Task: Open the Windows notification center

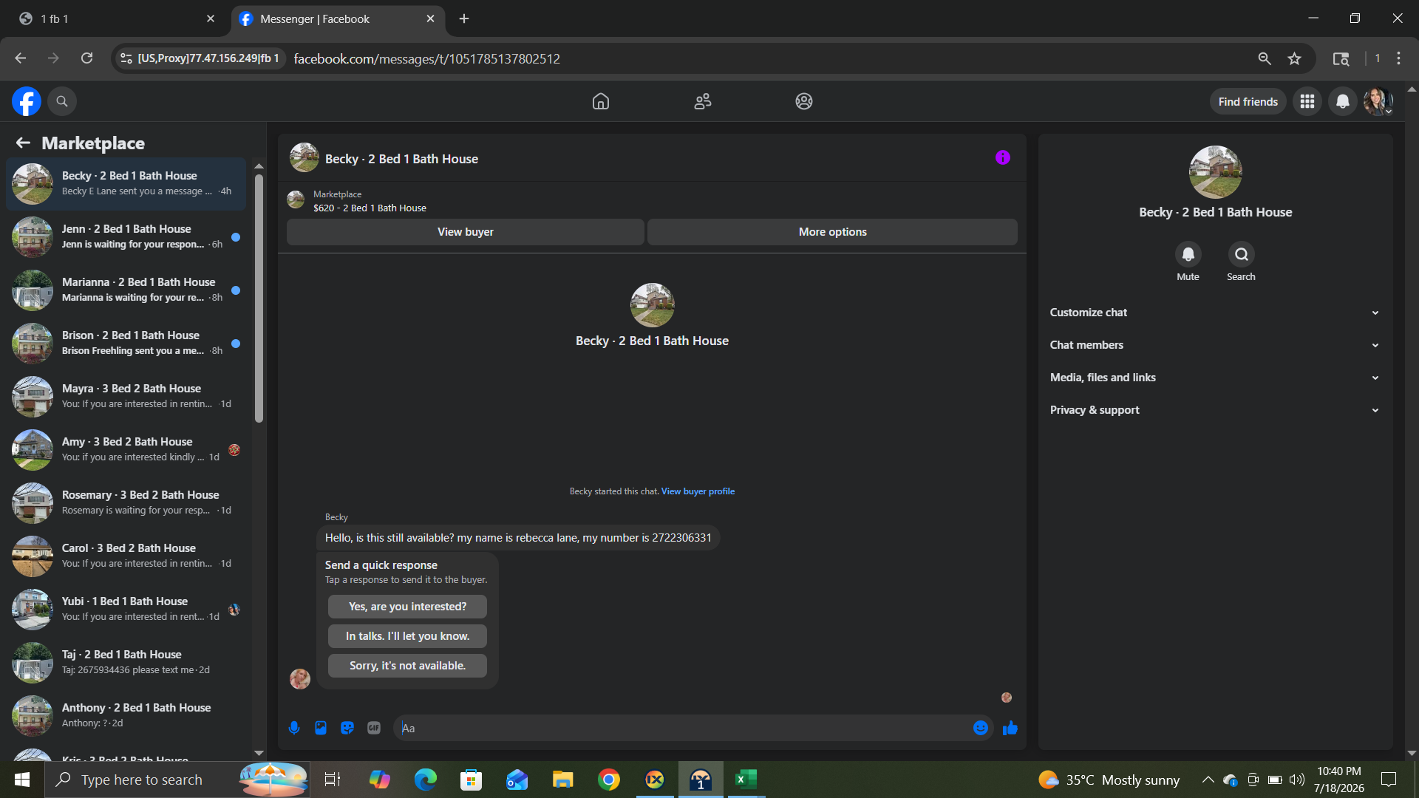Action: click(x=1389, y=780)
